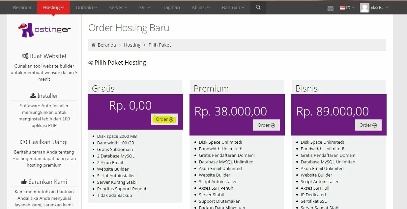407x209 pixels.
Task: Click the Indonesian flag icon
Action: [342, 8]
